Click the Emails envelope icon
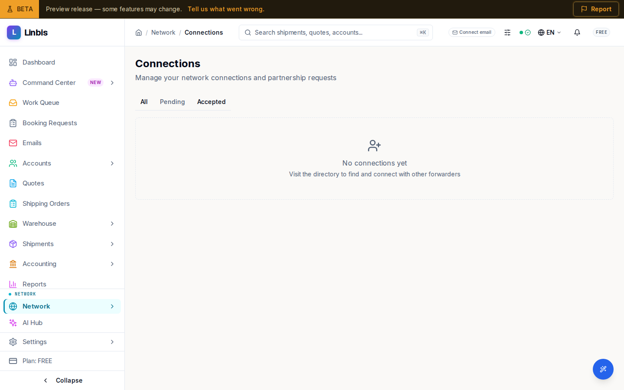 [x=13, y=143]
